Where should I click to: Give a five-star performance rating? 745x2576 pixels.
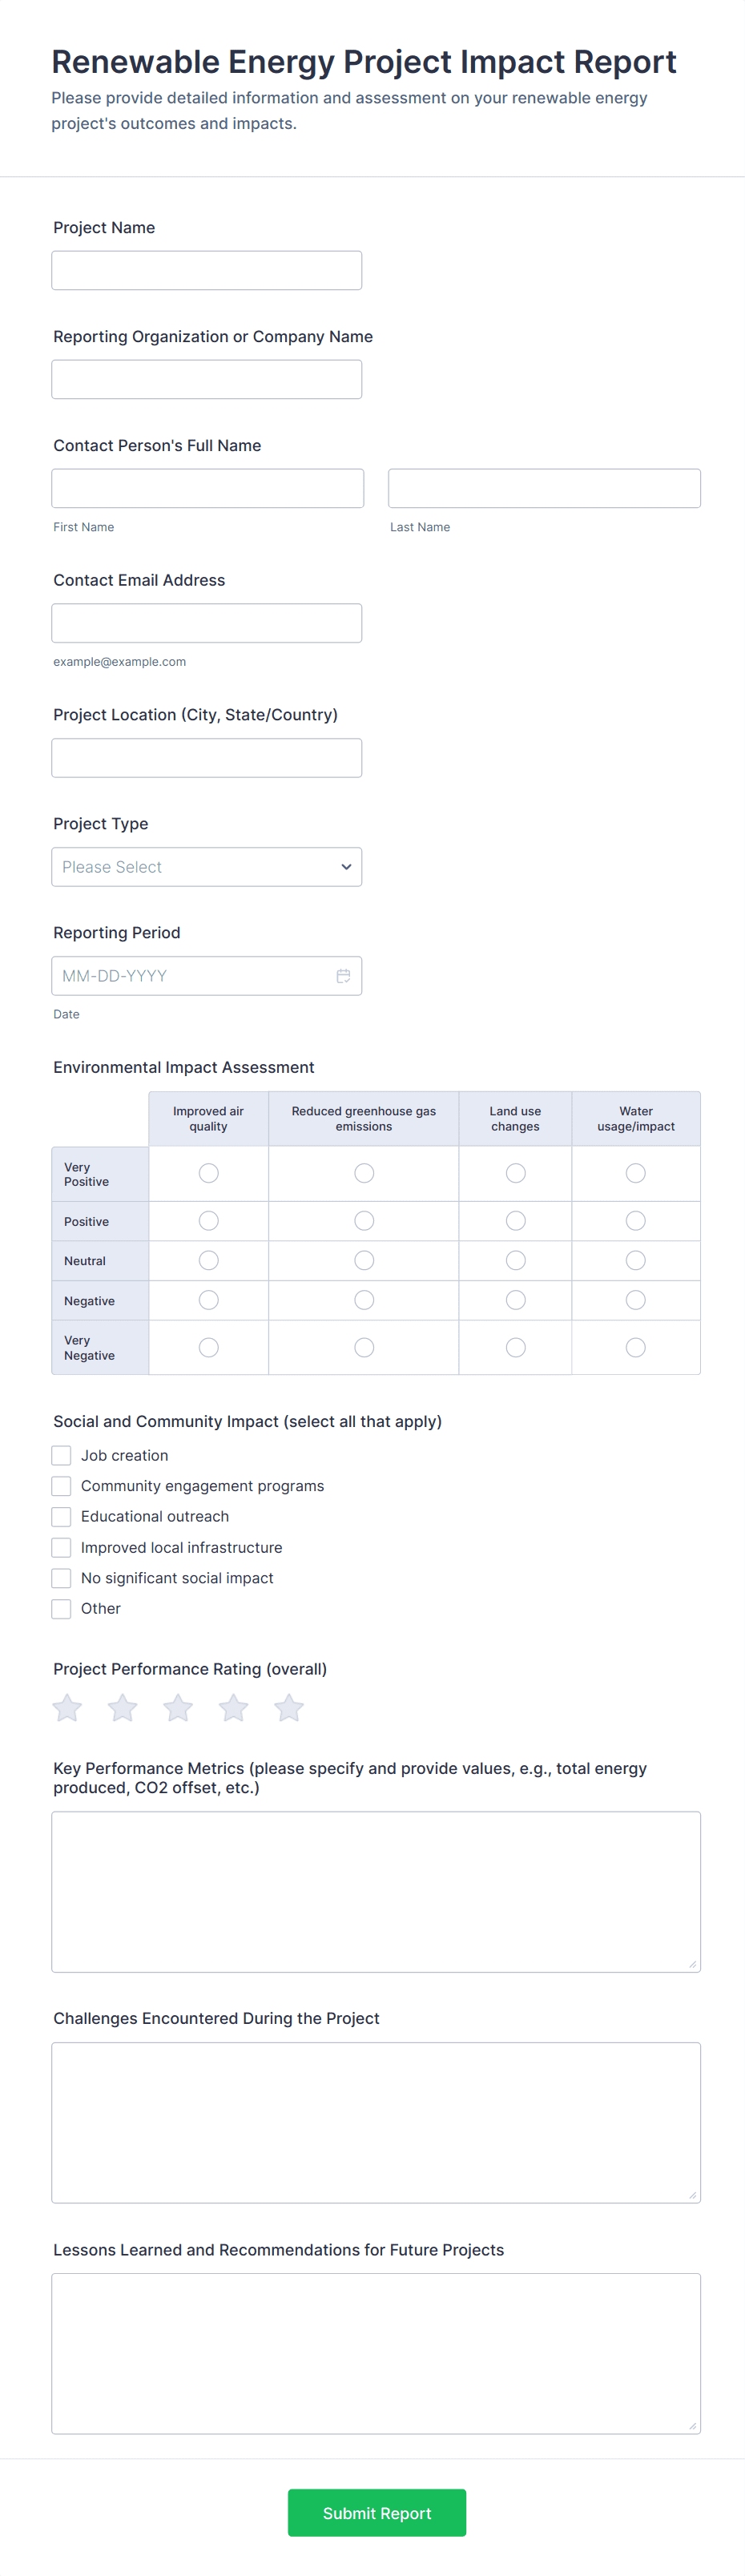click(x=289, y=1708)
